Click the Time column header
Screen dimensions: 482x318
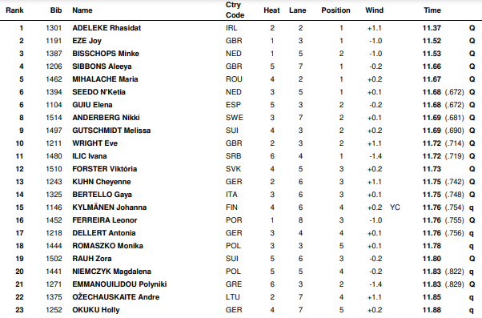(x=432, y=10)
